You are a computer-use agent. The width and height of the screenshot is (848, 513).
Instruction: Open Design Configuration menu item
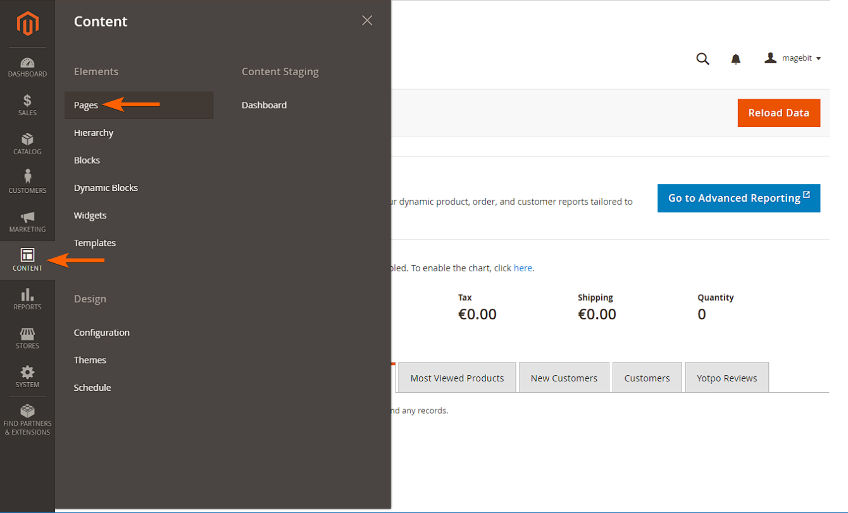pyautogui.click(x=101, y=333)
